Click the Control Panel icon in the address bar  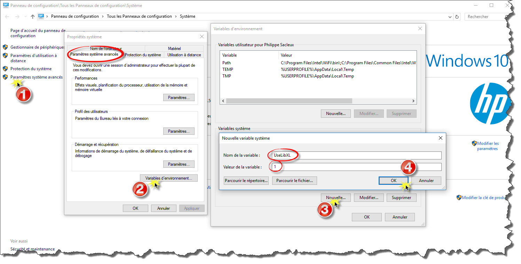pyautogui.click(x=41, y=16)
